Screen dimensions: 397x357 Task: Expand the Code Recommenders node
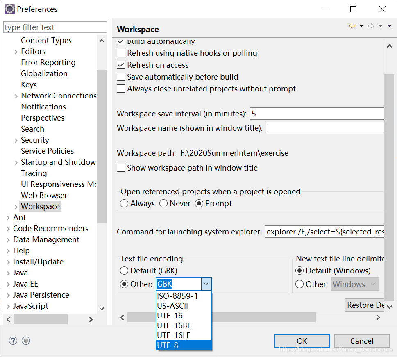coord(8,229)
